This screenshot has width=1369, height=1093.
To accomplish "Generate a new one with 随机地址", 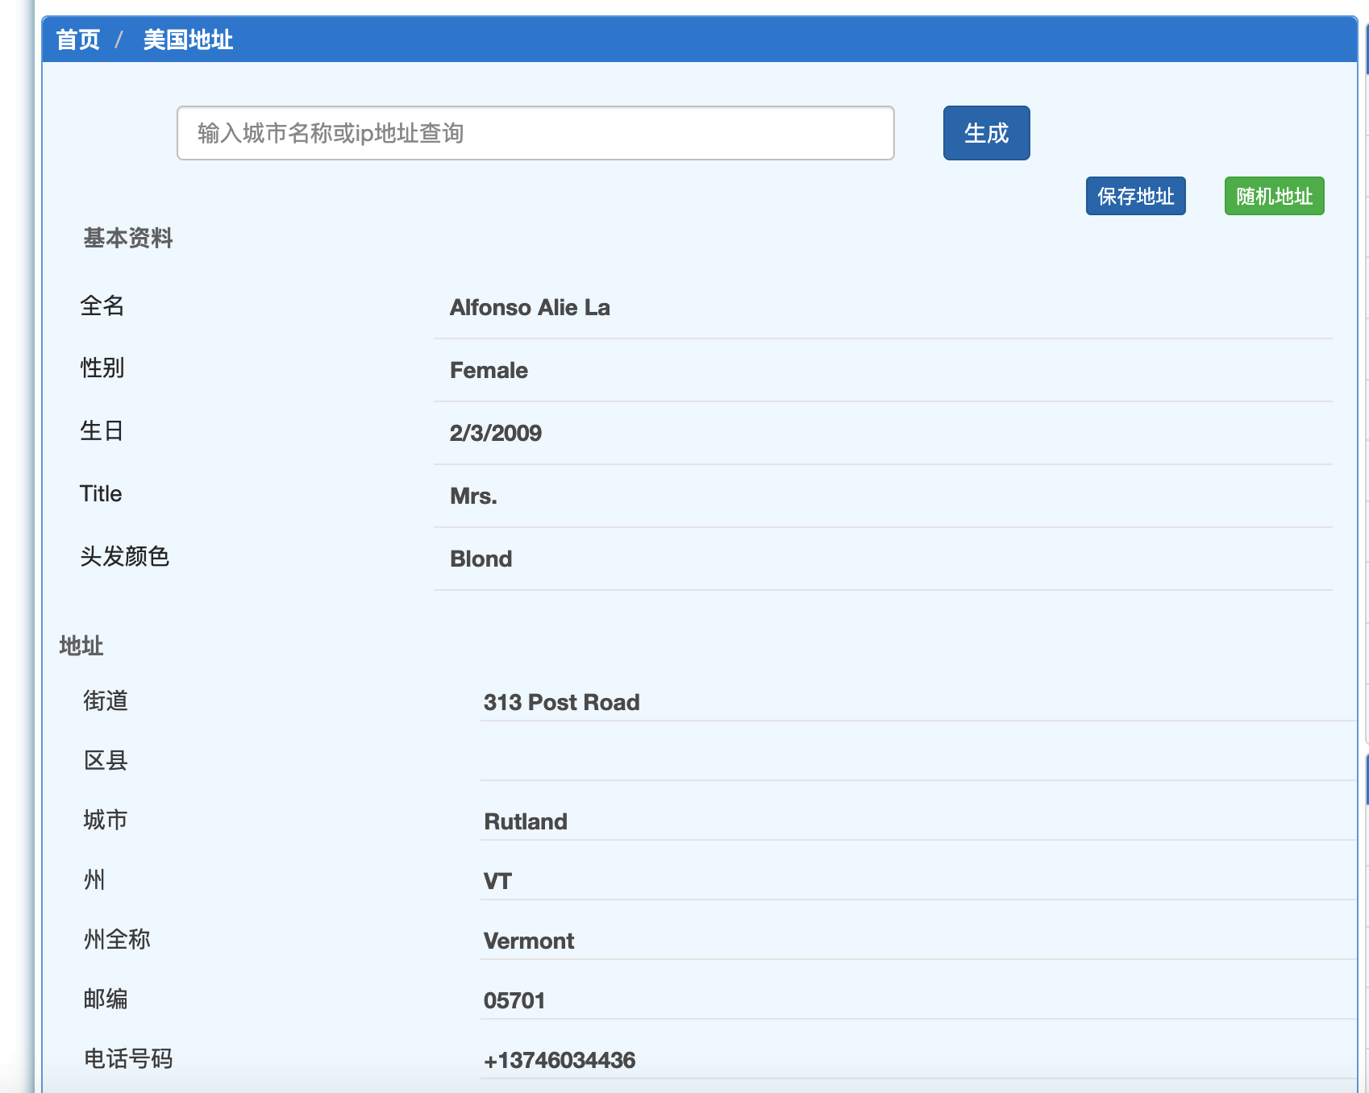I will [x=1273, y=196].
